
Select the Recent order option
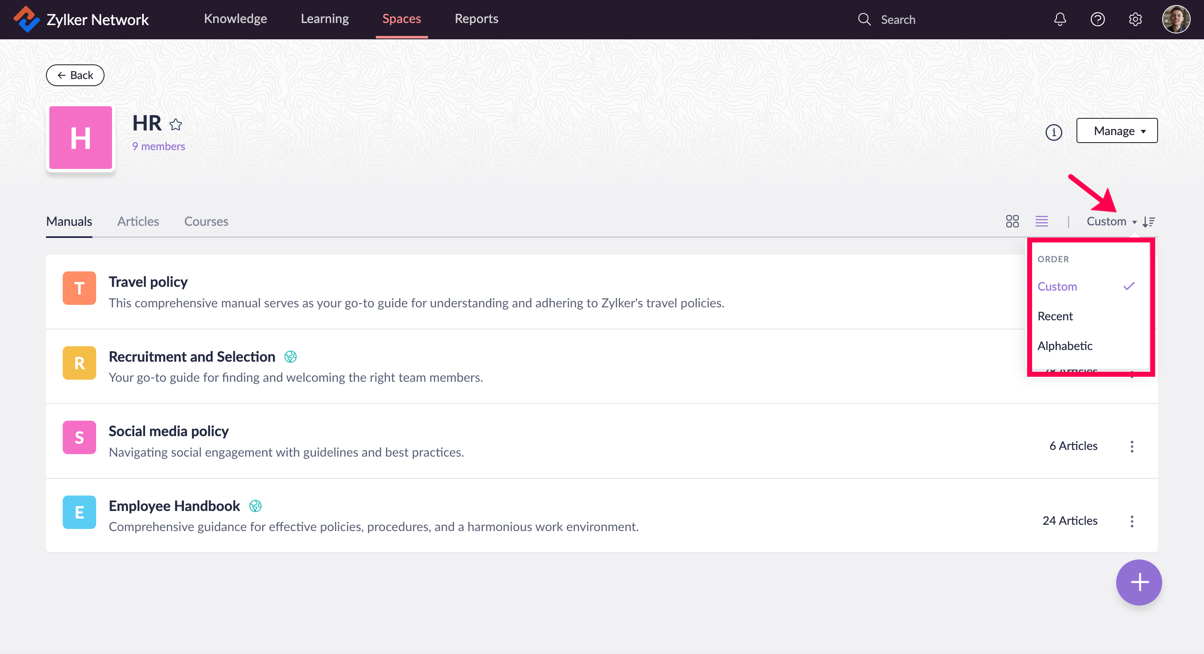coord(1055,316)
